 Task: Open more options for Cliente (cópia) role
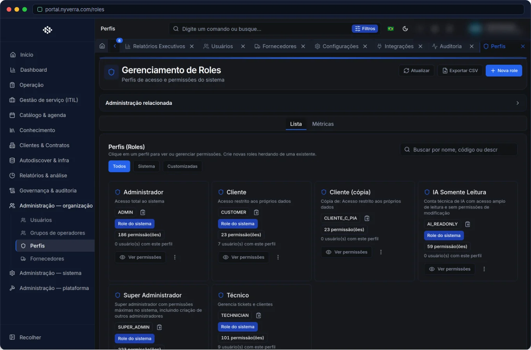tap(381, 252)
